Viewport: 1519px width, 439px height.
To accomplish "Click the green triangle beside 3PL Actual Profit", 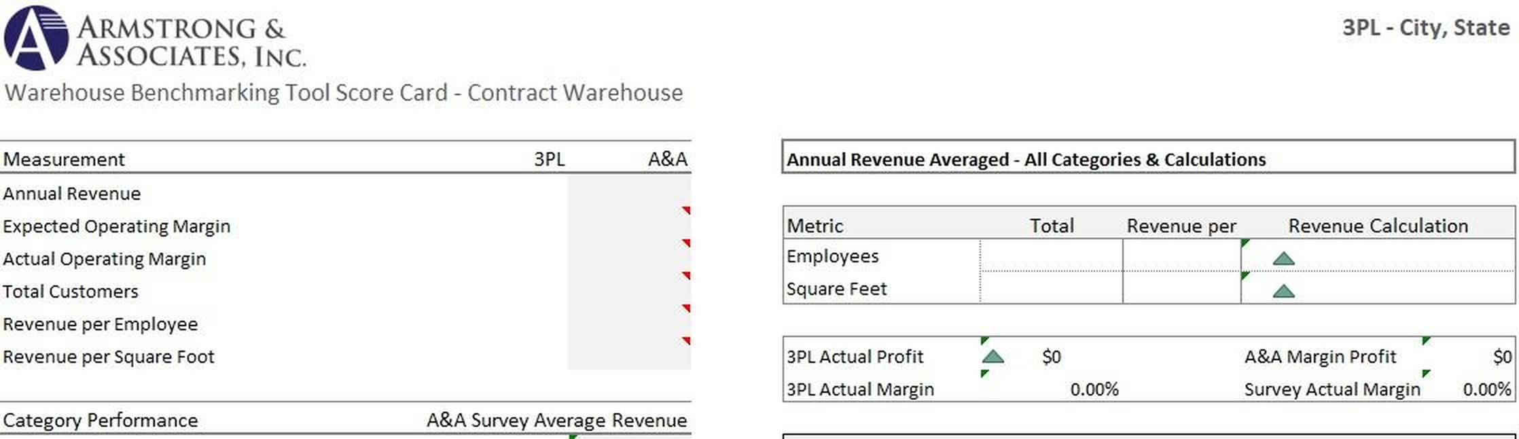I will click(x=993, y=357).
